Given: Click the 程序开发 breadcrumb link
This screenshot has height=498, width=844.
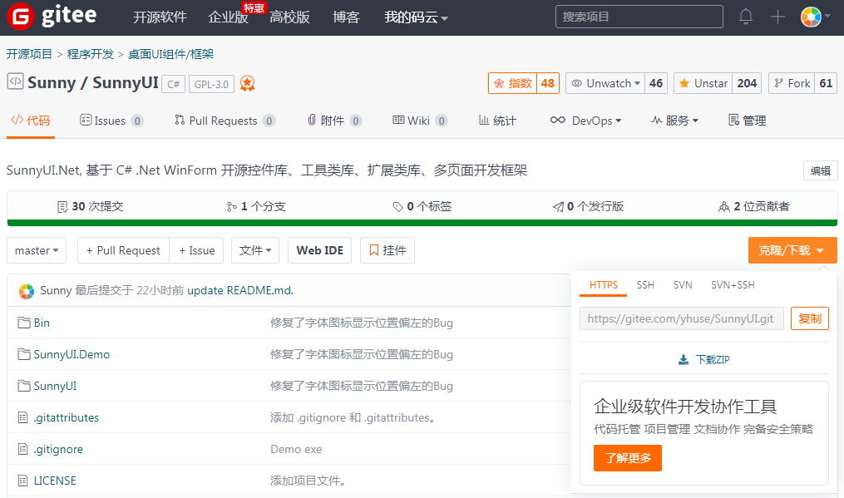Looking at the screenshot, I should tap(91, 54).
